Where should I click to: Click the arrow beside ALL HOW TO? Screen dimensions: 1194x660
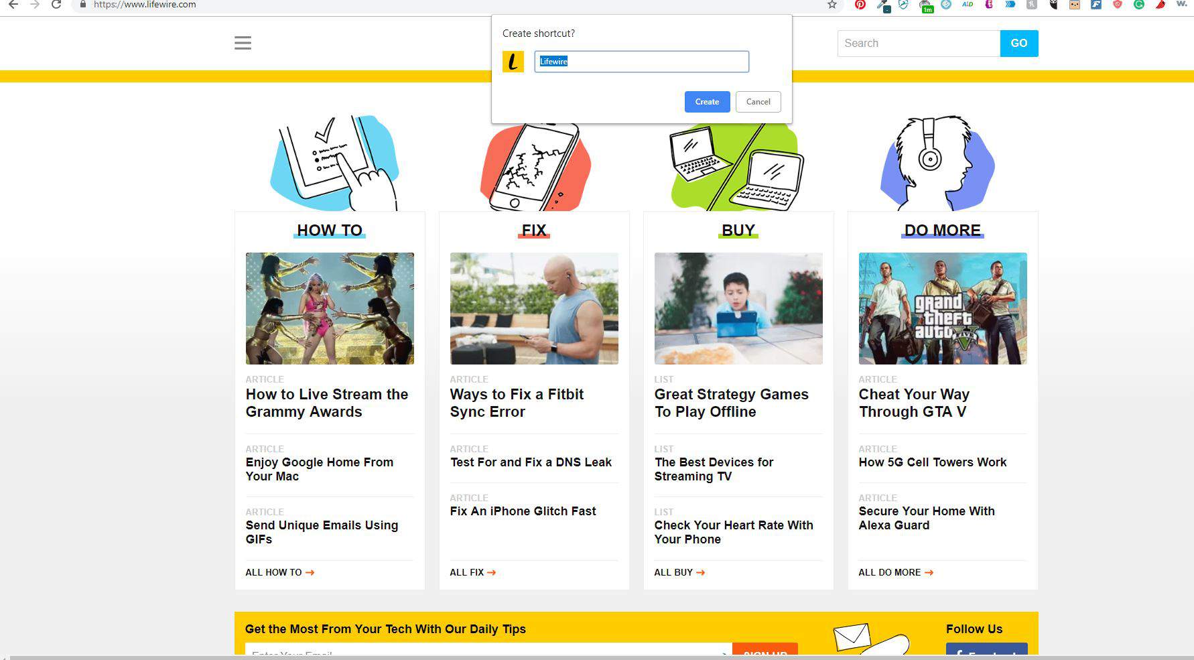310,572
